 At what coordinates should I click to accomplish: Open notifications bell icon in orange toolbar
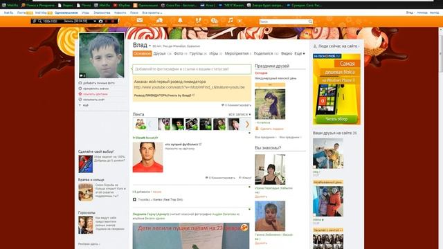click(x=180, y=20)
